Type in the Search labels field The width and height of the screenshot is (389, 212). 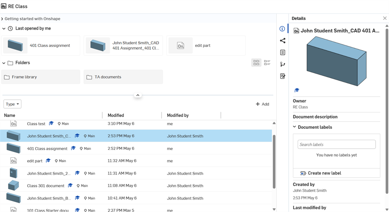[336, 144]
